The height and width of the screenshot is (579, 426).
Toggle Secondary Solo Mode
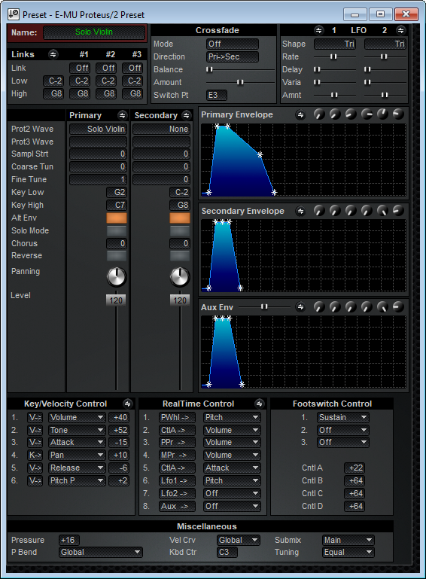coord(180,231)
